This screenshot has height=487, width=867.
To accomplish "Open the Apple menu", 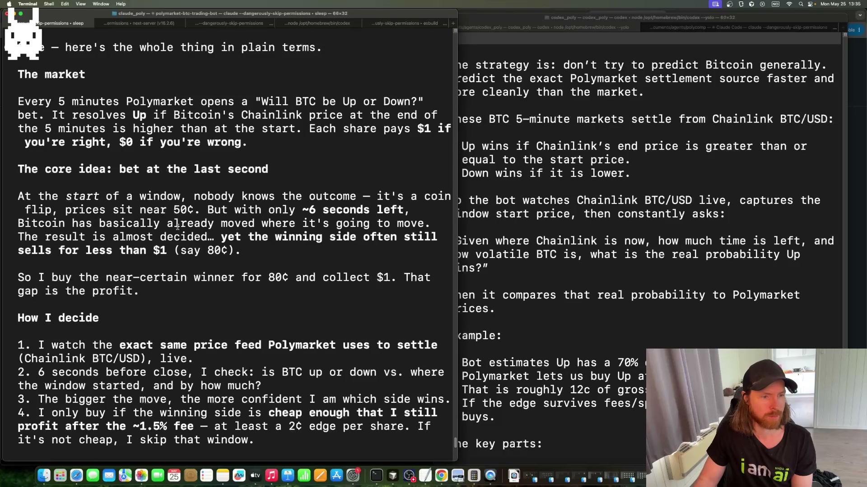I will tap(9, 4).
